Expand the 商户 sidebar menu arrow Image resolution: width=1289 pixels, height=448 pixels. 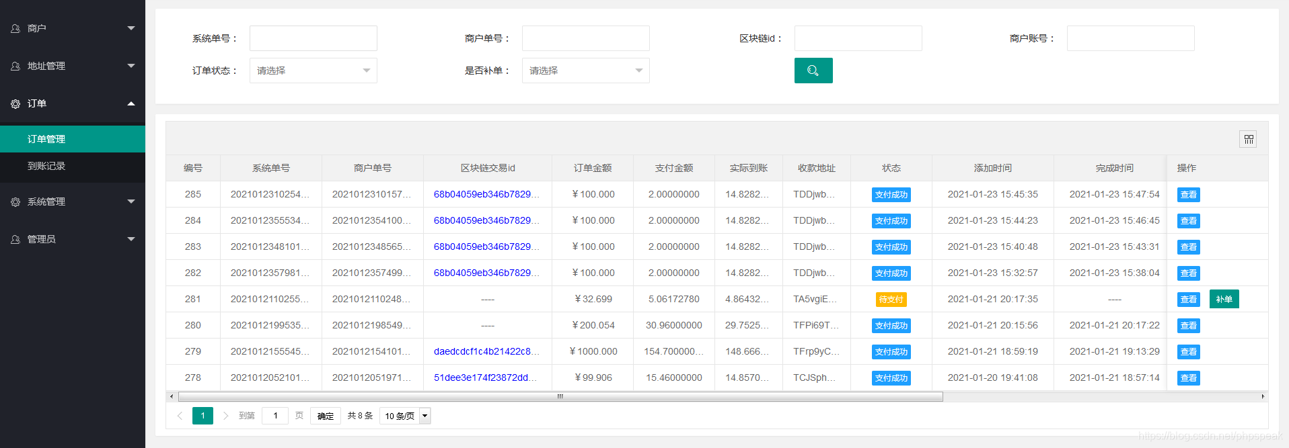[131, 28]
